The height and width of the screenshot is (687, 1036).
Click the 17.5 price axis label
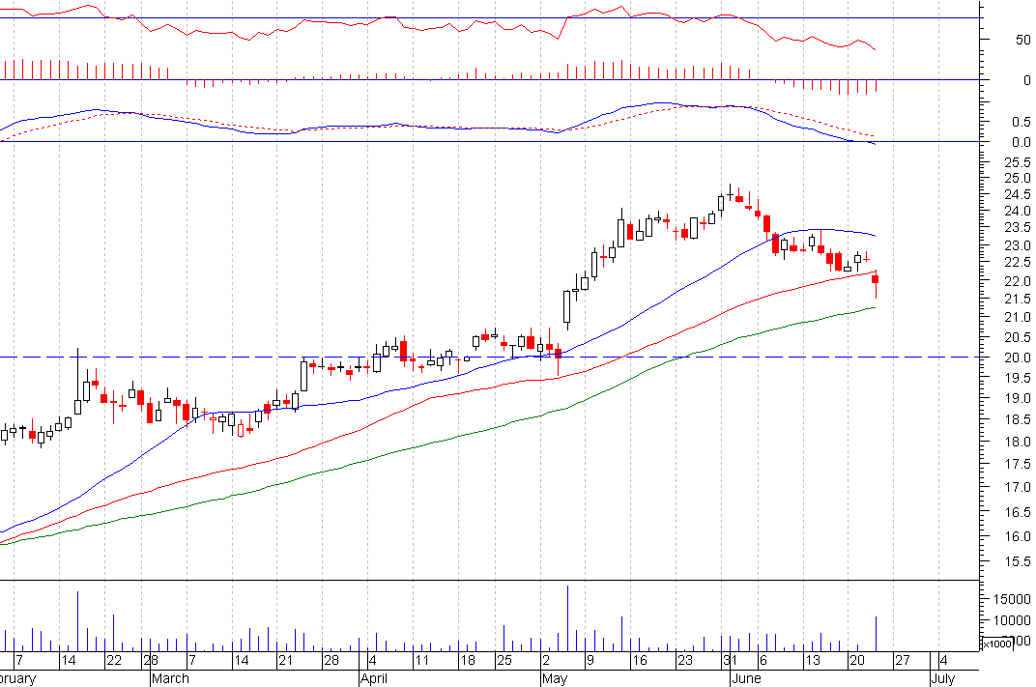1017,464
